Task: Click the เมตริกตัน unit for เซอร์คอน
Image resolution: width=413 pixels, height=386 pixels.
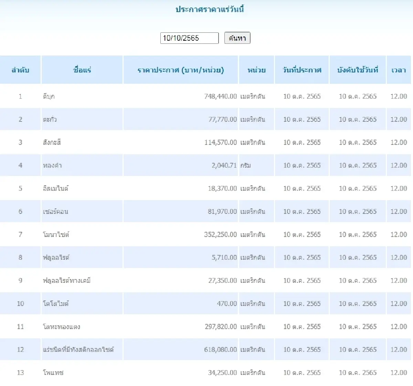Action: click(253, 211)
